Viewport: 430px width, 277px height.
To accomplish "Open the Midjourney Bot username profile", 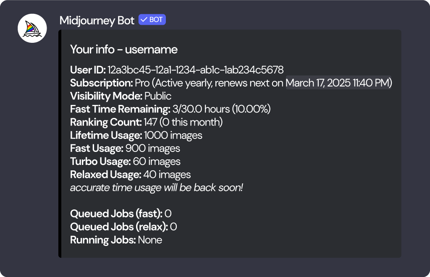I will coord(97,21).
